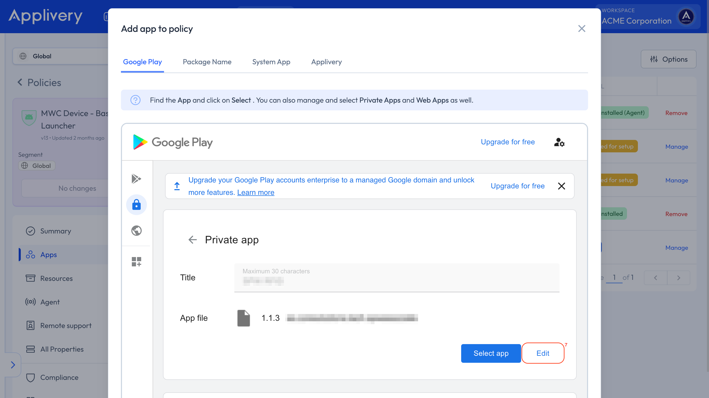Open the Learn more link

pos(256,192)
